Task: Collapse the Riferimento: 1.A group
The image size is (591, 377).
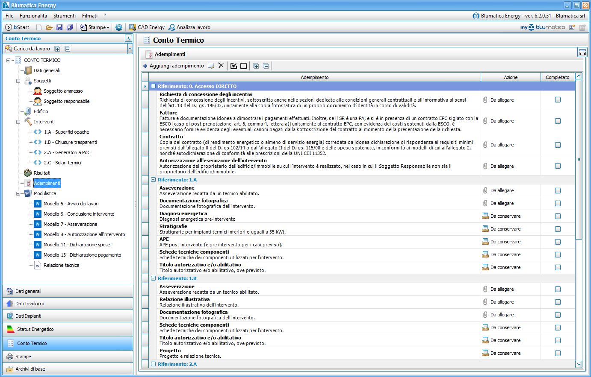Action: [x=153, y=180]
